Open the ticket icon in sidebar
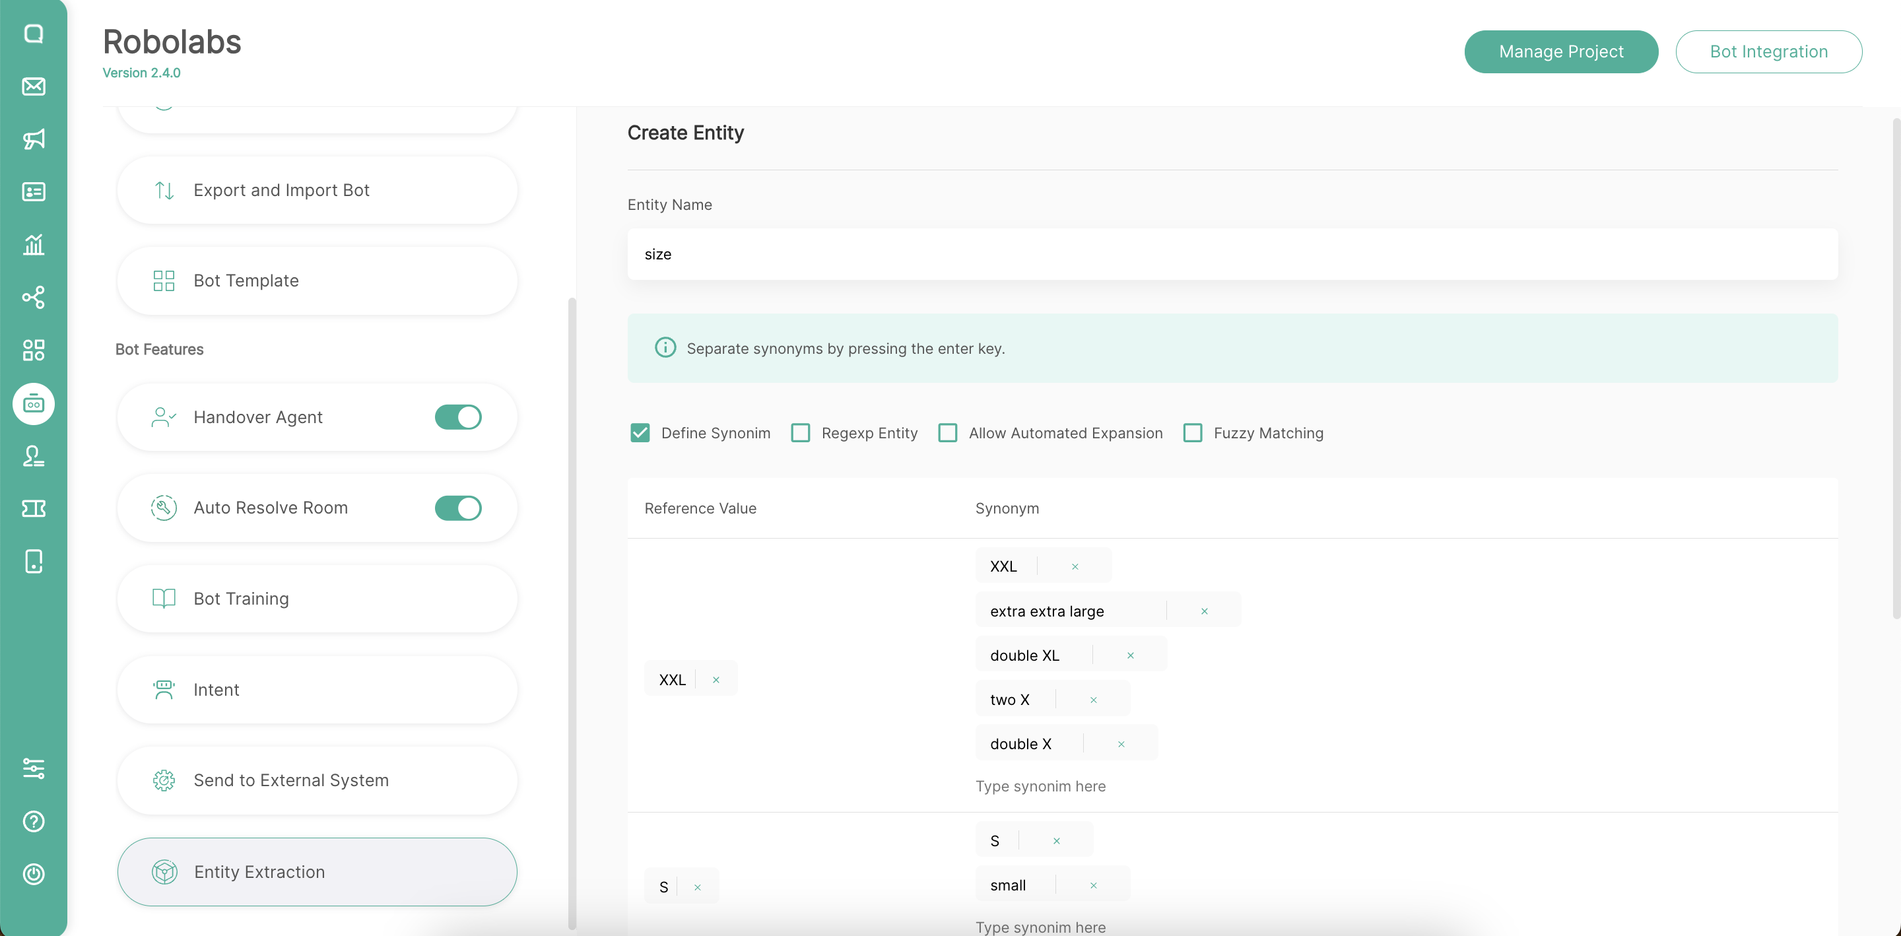Image resolution: width=1901 pixels, height=936 pixels. [x=33, y=509]
